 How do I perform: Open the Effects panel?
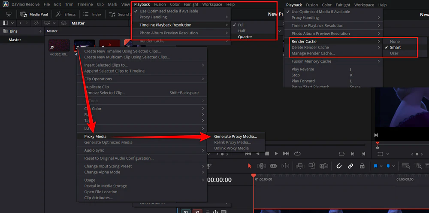tap(66, 14)
